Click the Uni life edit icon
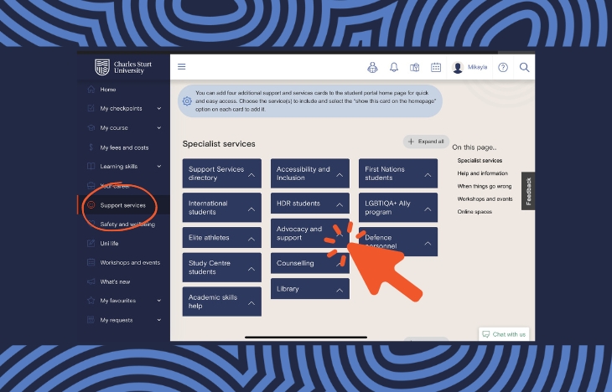This screenshot has width=612, height=392. (91, 243)
